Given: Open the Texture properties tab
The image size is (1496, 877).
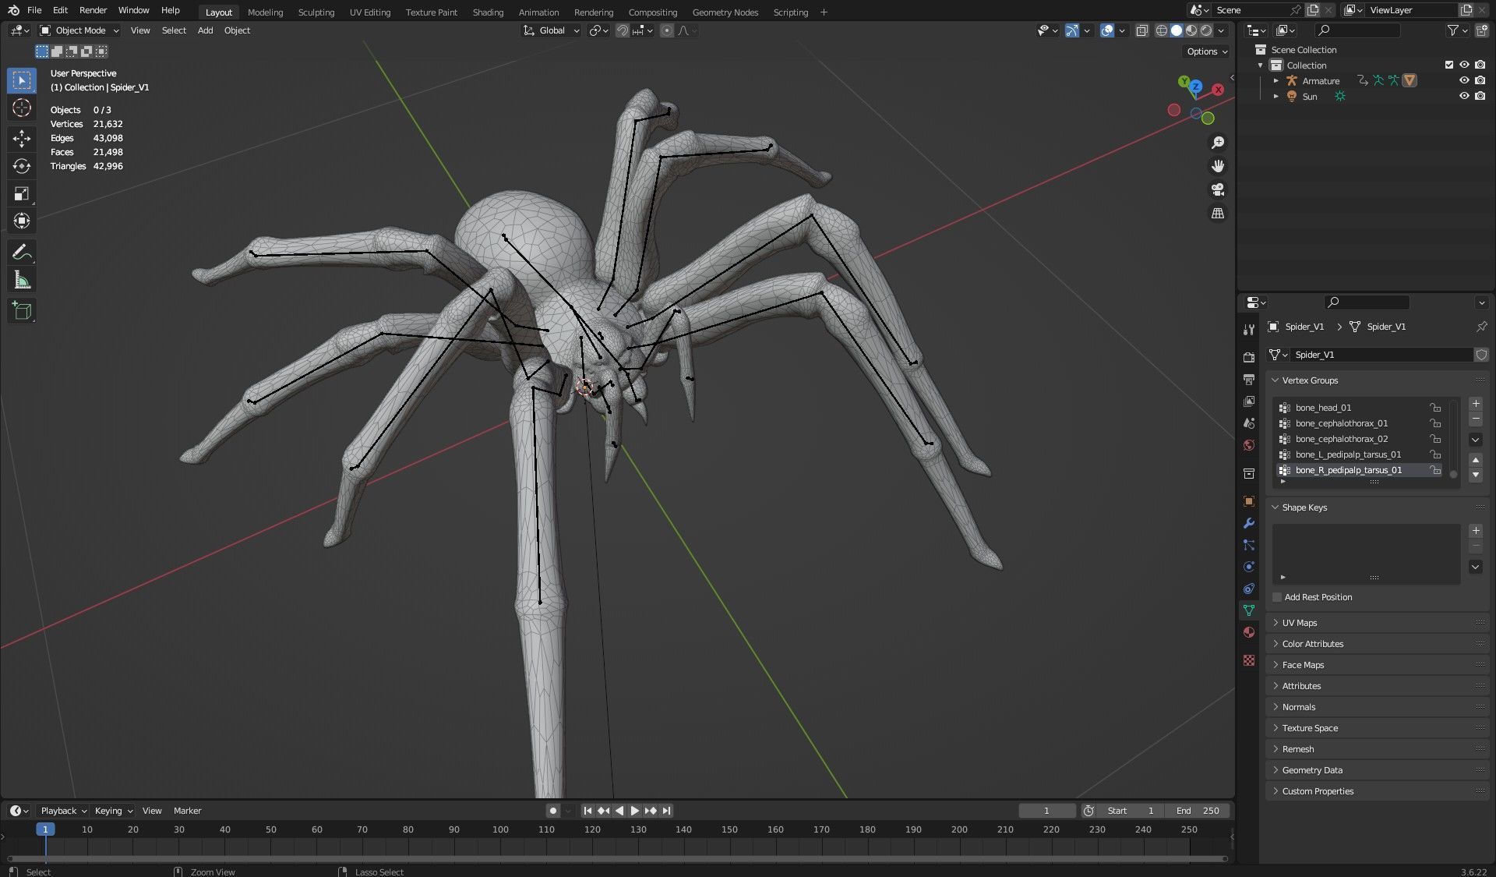Looking at the screenshot, I should [1249, 660].
